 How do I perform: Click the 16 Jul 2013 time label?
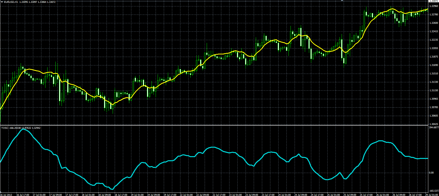[6, 195]
